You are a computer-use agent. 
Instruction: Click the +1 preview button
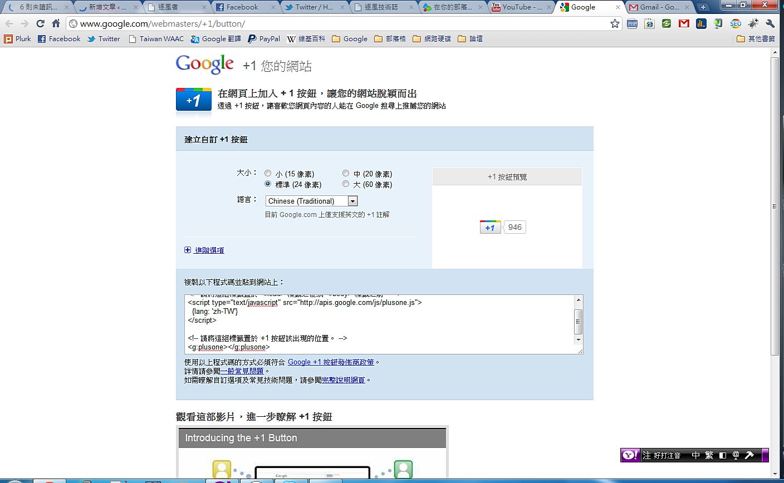click(490, 227)
